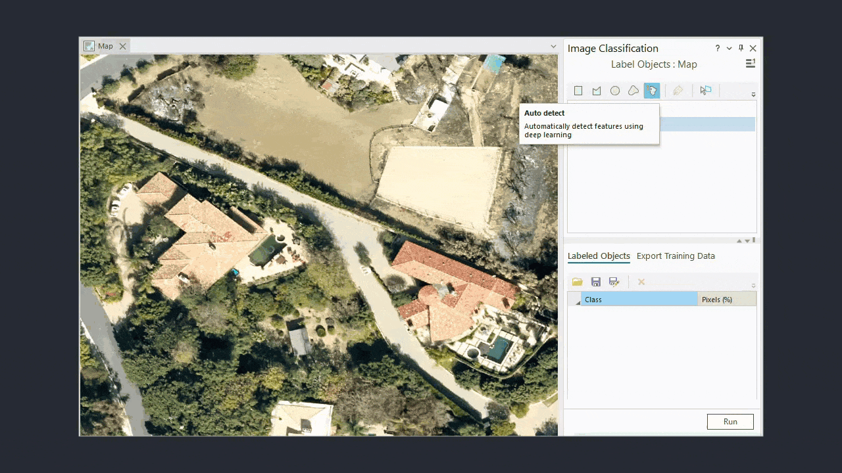Open Image Classification help

717,48
